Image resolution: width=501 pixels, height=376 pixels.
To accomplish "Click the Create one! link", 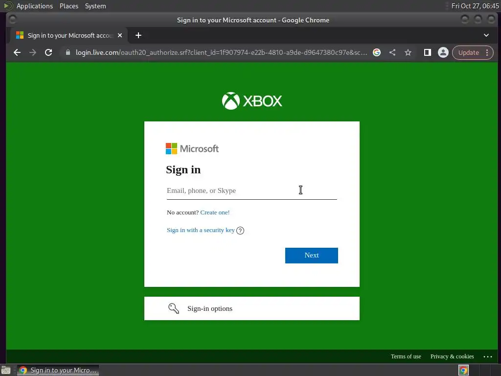I will click(x=215, y=212).
